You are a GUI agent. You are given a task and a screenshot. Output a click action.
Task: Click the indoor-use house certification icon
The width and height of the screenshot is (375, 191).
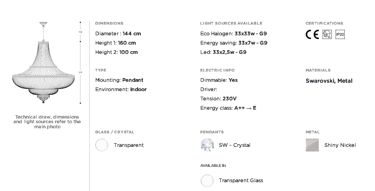[327, 34]
